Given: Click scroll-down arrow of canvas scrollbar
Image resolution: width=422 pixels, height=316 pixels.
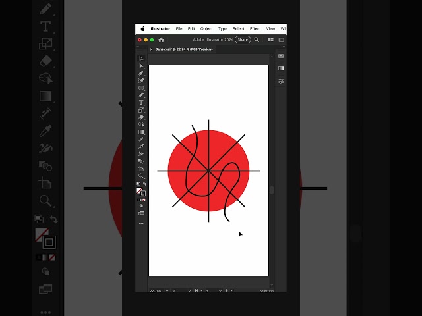Looking at the screenshot, I should (272, 285).
